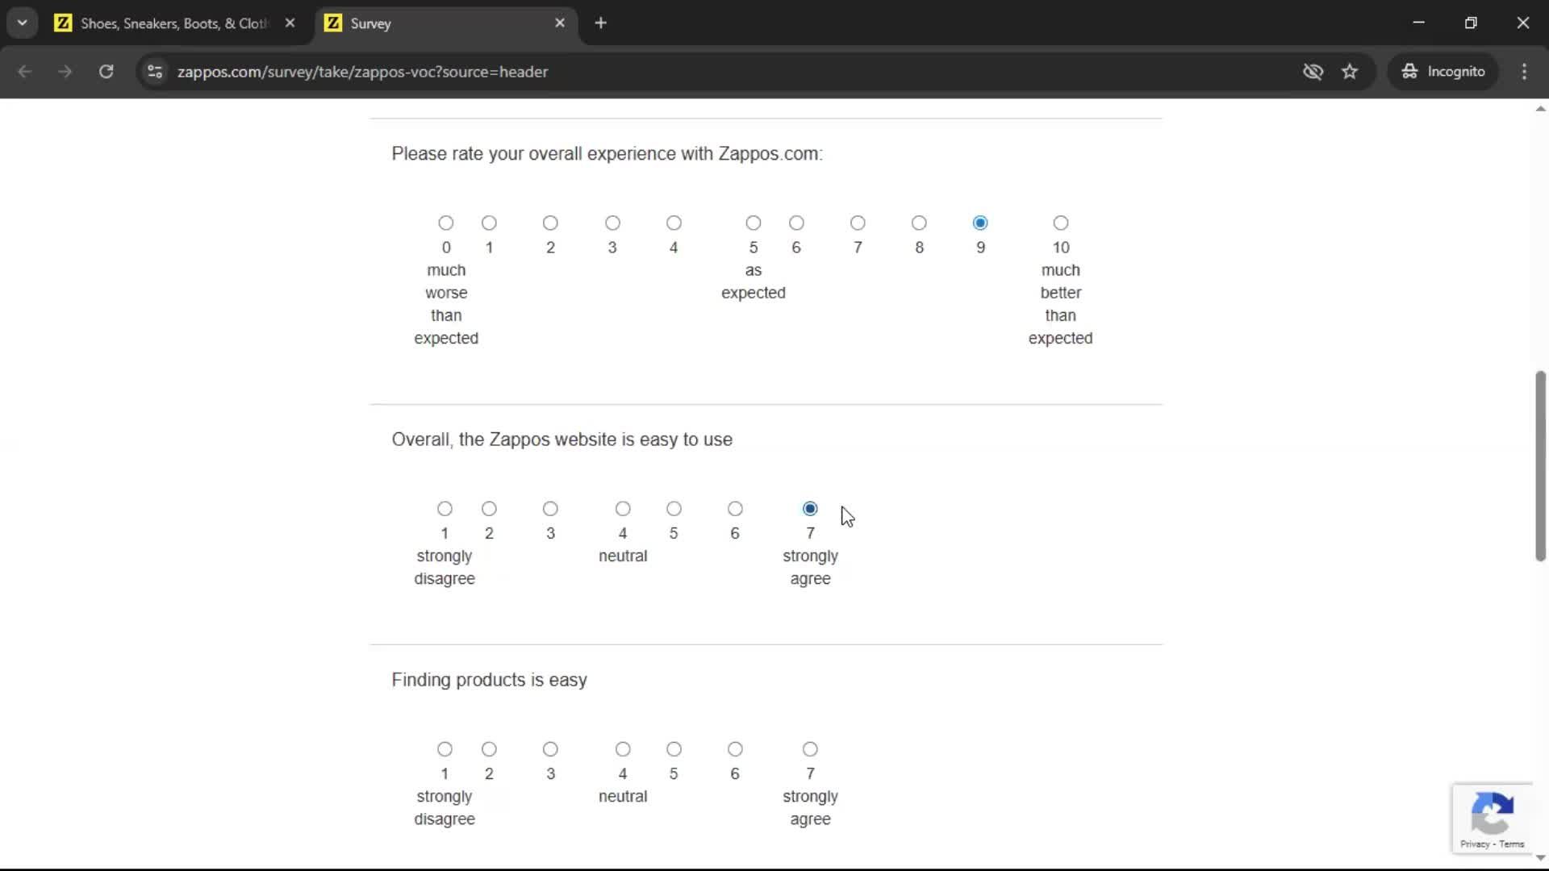The image size is (1549, 871).
Task: Rate overall experience as 7
Action: 858,223
